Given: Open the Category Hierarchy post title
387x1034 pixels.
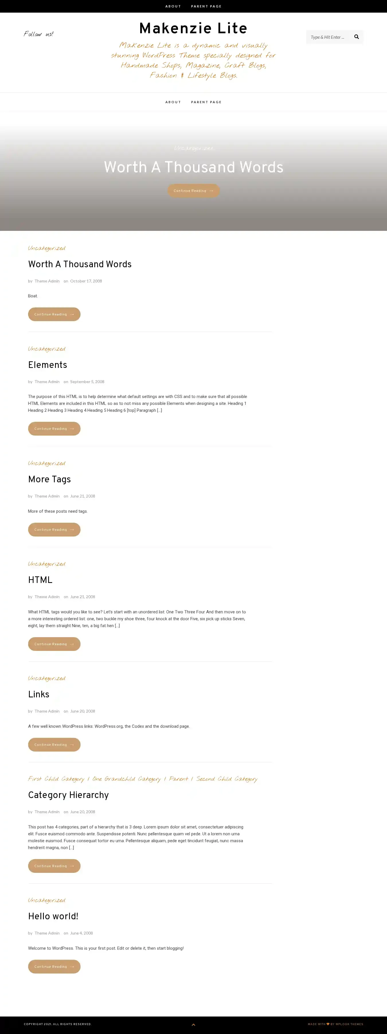Looking at the screenshot, I should pos(68,795).
